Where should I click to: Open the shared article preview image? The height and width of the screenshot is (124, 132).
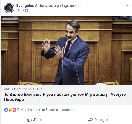[x=67, y=51]
